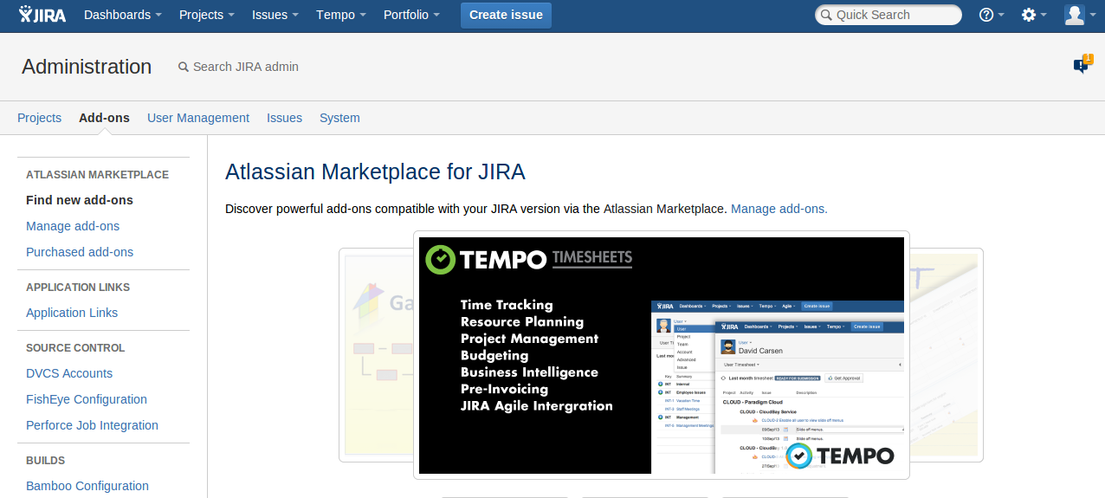
Task: Show the previous faded carousel slide on left
Action: 376,355
